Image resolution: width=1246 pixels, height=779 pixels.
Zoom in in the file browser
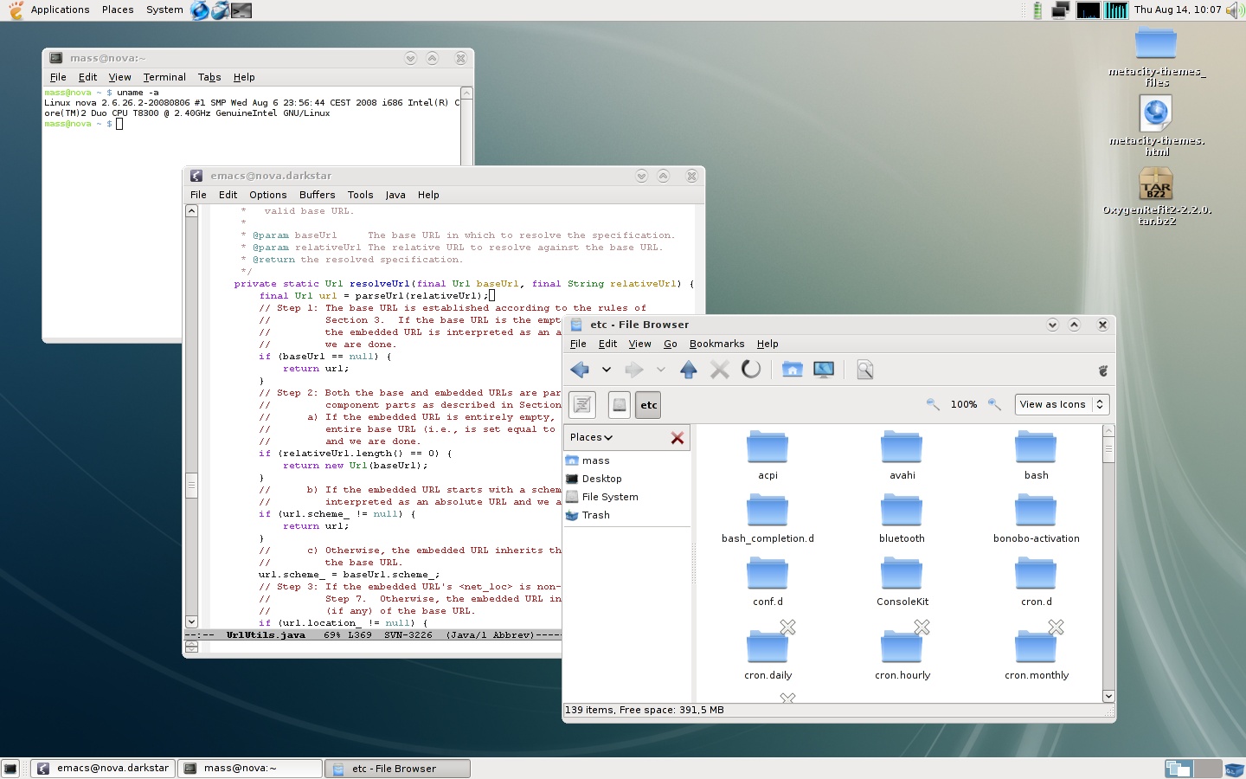[994, 404]
